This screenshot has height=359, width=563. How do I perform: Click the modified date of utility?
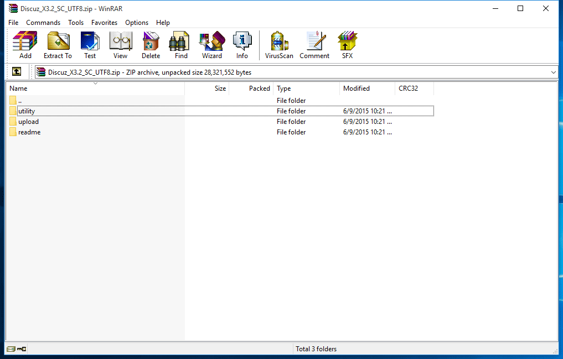click(x=368, y=111)
